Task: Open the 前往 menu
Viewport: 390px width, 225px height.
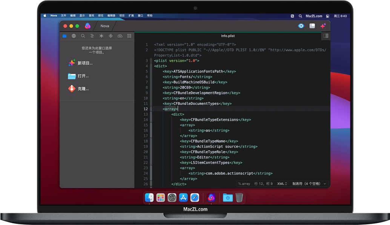Action: [x=101, y=16]
